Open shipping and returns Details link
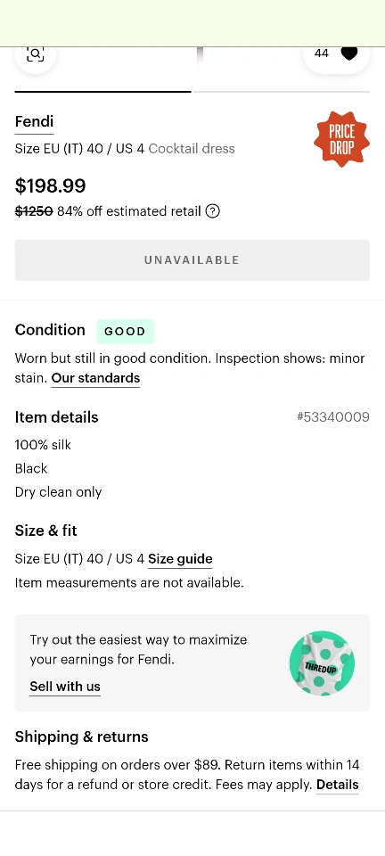This screenshot has height=856, width=385. 338,785
